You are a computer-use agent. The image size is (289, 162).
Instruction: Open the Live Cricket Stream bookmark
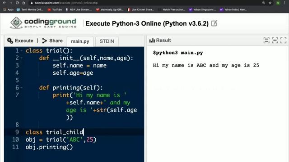141,9
